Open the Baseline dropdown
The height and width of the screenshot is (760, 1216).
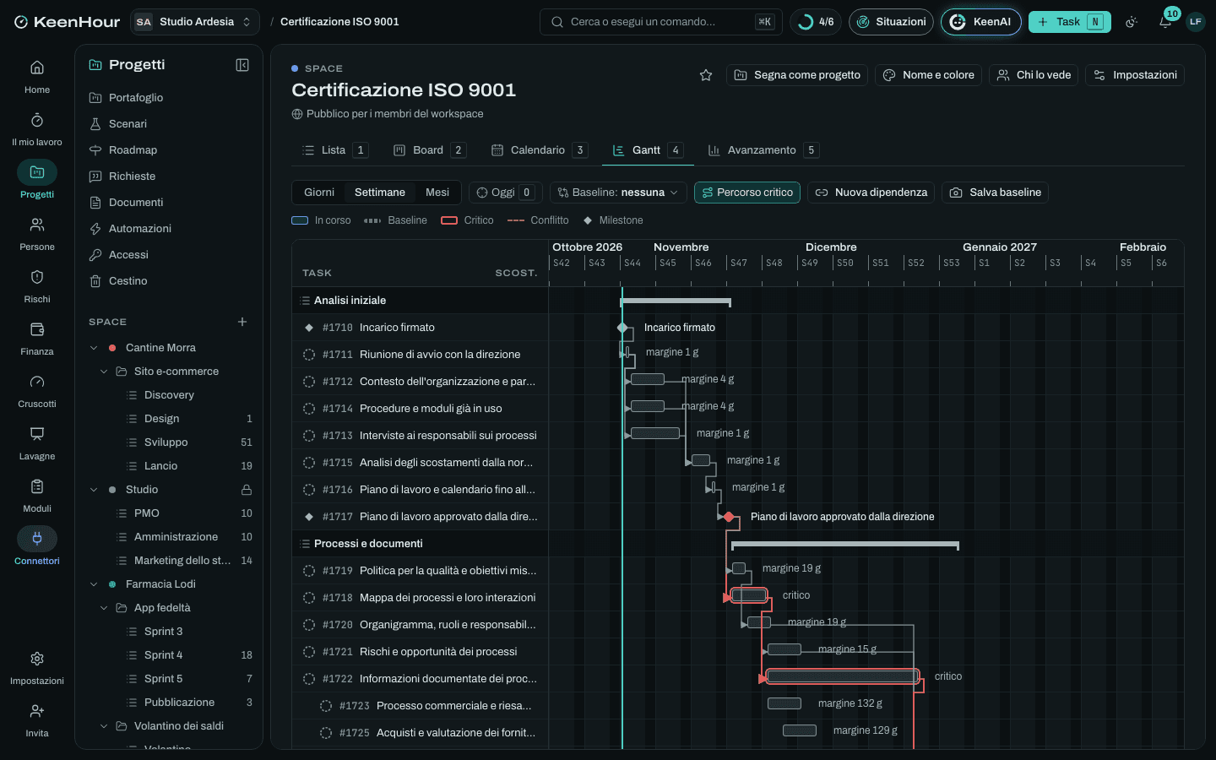click(x=618, y=193)
